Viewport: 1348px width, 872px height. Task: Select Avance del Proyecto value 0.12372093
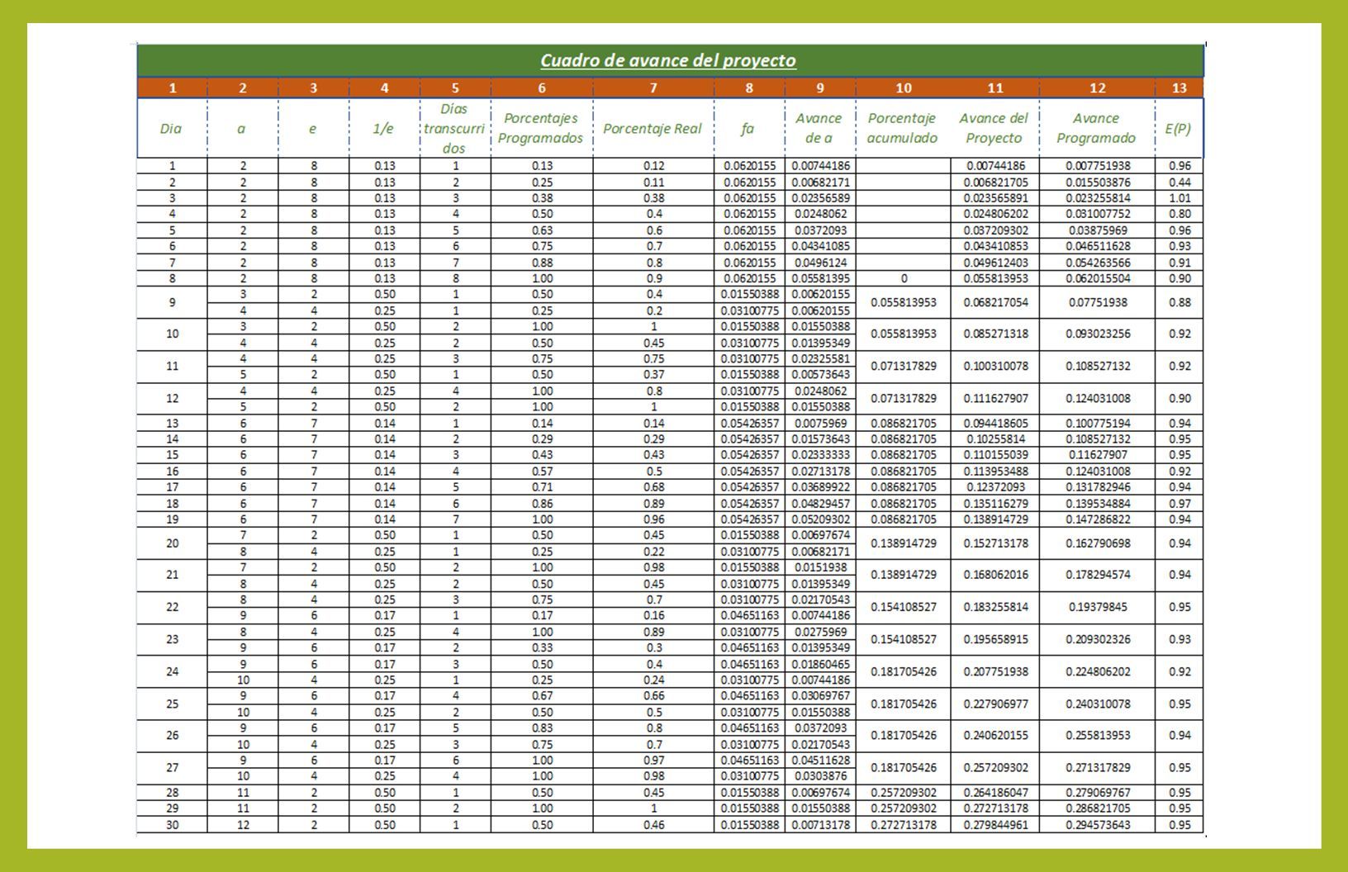(x=995, y=487)
